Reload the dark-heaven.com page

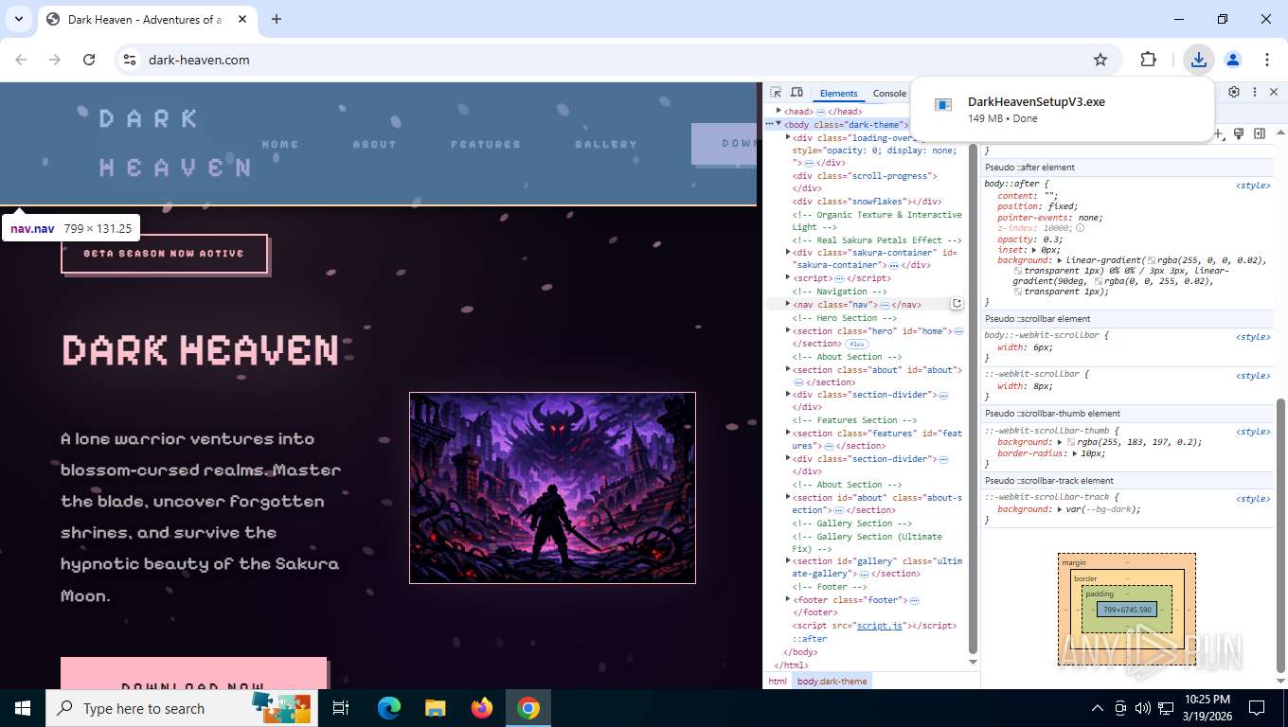[89, 60]
